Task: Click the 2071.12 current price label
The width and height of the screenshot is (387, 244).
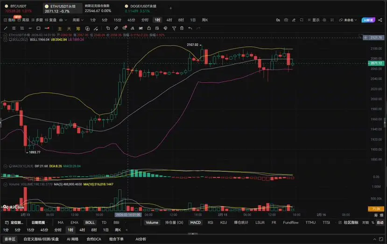Action: point(376,63)
